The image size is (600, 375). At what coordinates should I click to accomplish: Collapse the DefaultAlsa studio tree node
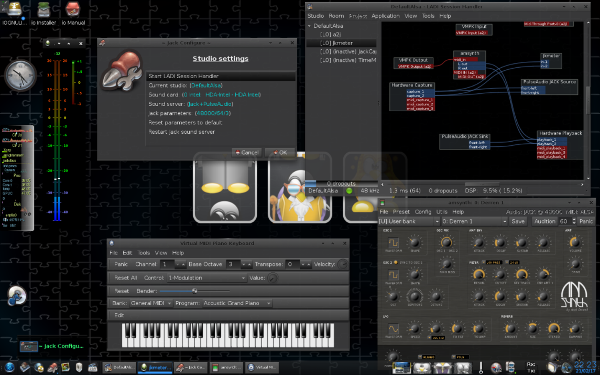(x=309, y=26)
